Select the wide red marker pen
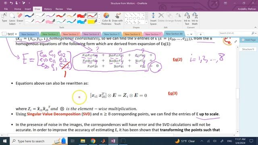 pos(82,16)
